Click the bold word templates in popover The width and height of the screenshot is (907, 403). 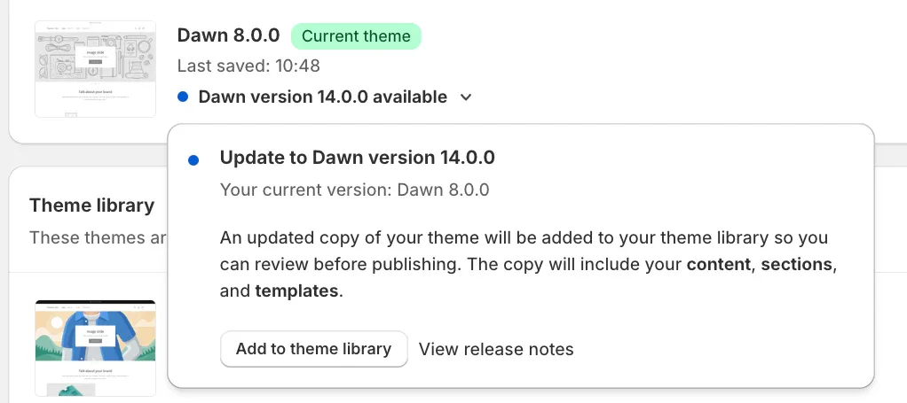click(296, 291)
